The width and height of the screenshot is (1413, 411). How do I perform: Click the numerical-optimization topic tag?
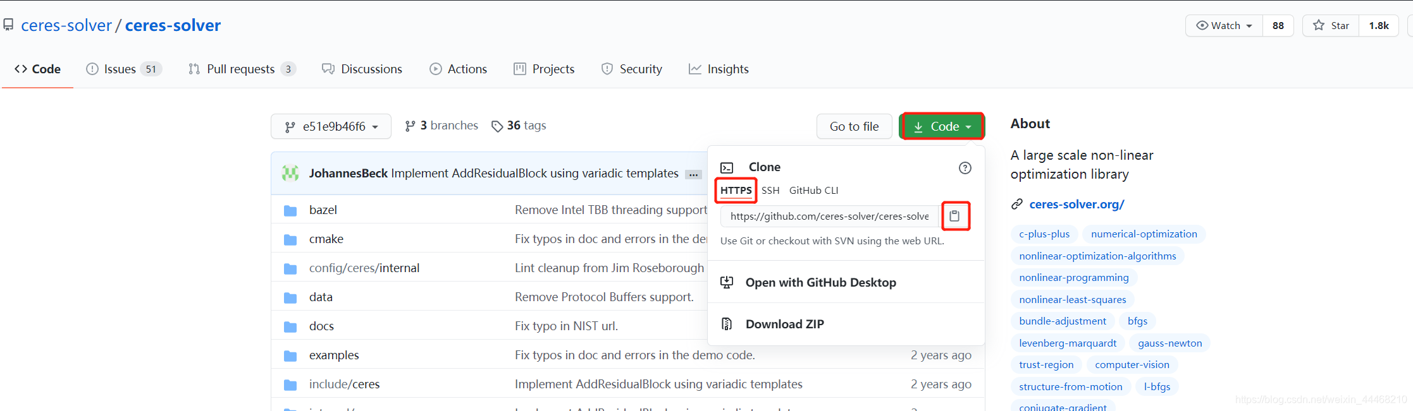click(1144, 234)
